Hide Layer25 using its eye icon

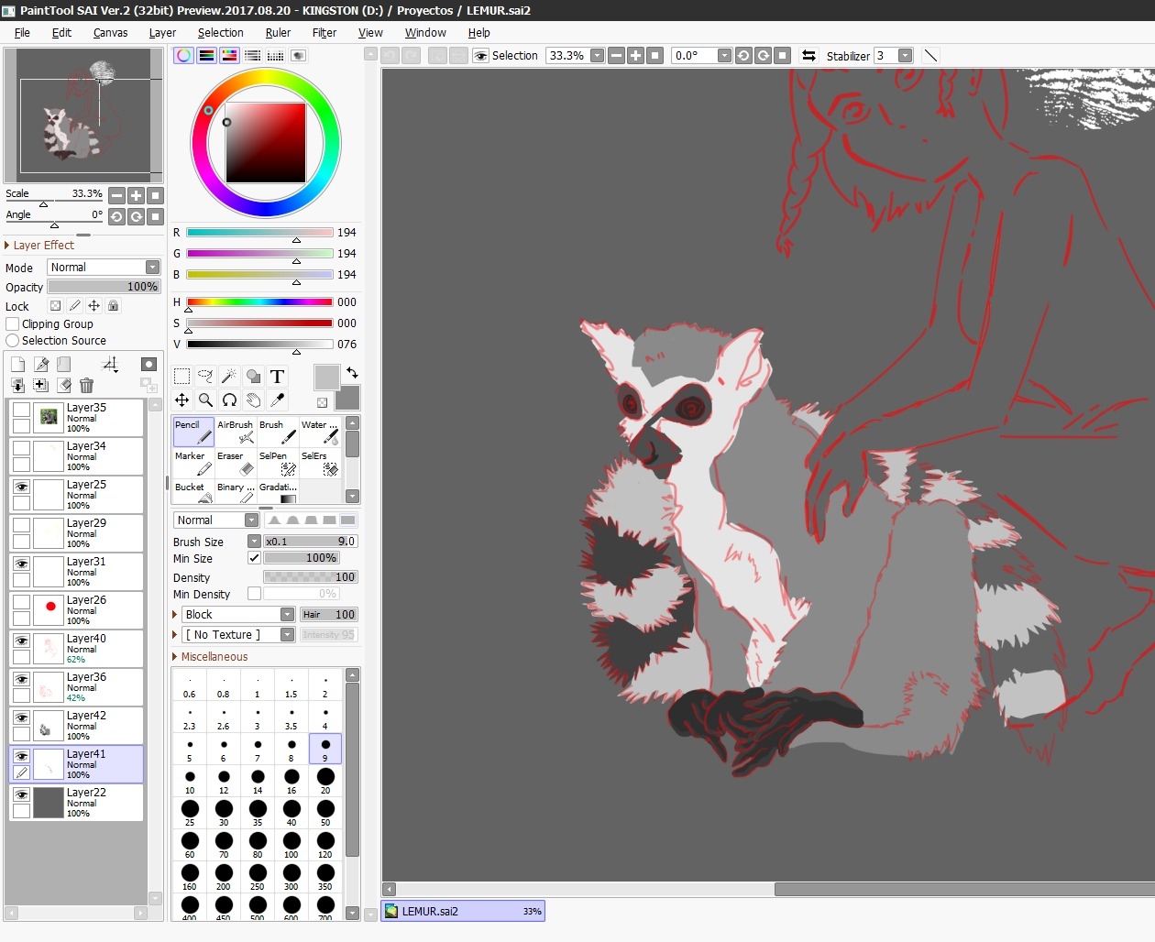pyautogui.click(x=21, y=487)
